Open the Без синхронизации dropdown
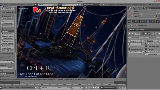 109,87
